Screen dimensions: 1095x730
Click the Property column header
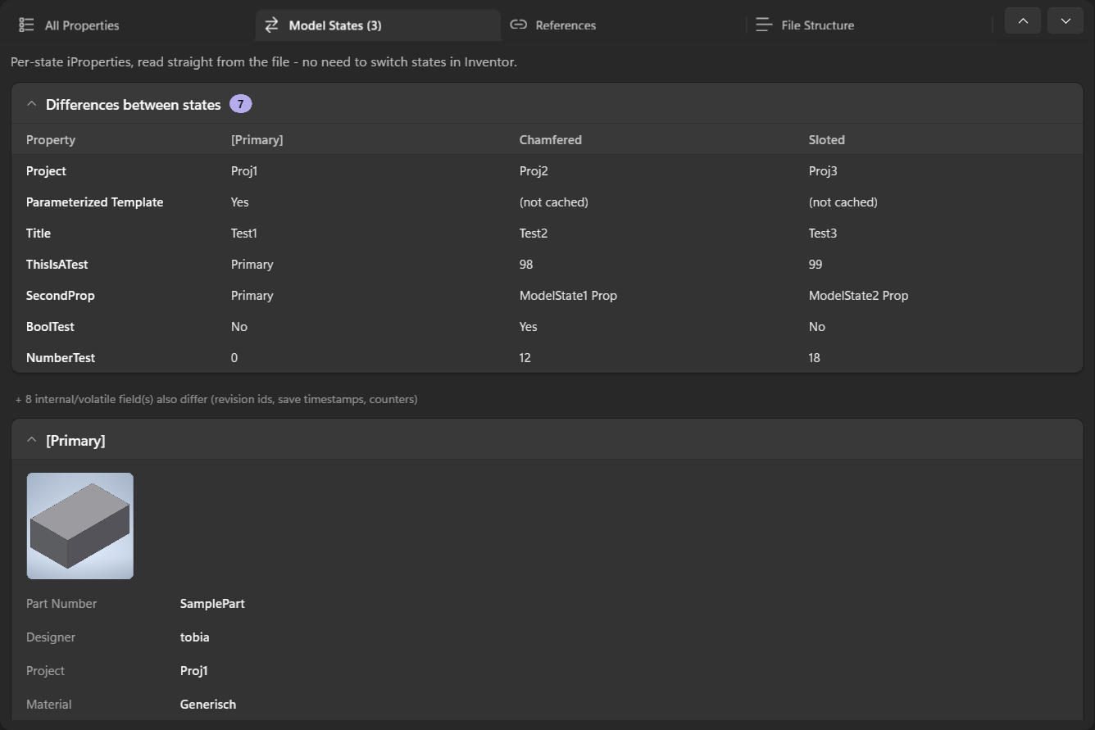(51, 140)
